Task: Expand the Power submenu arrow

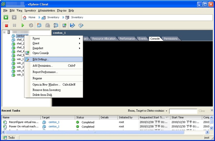Action: 80,39
